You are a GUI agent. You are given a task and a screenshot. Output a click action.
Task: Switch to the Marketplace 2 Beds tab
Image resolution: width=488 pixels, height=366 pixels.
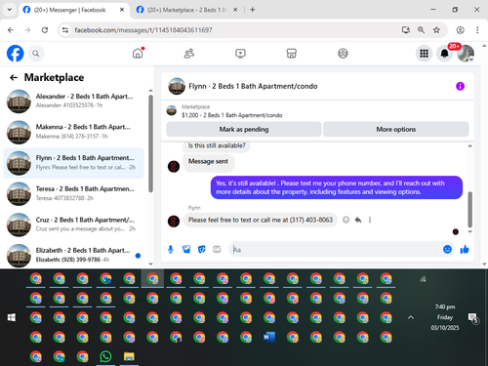point(186,10)
